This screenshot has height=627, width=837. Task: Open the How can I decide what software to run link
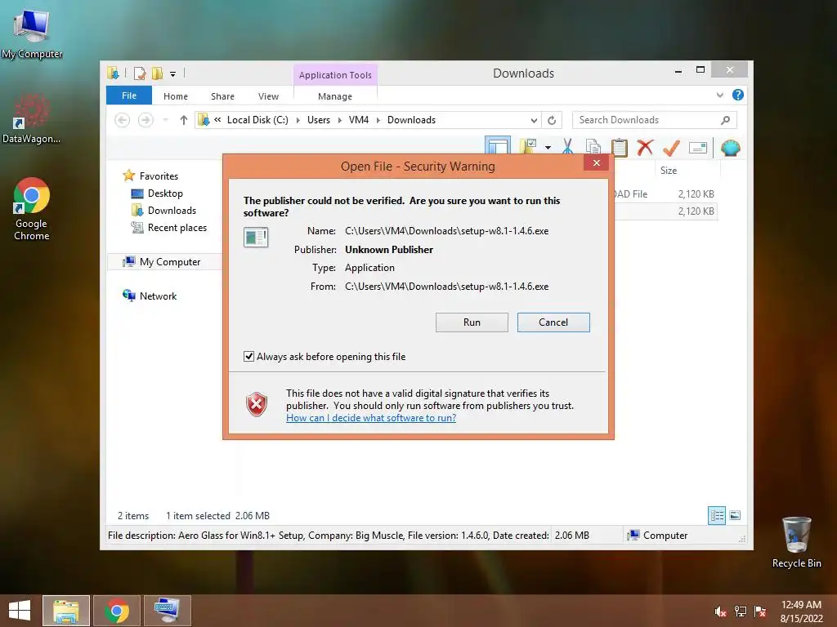point(371,418)
